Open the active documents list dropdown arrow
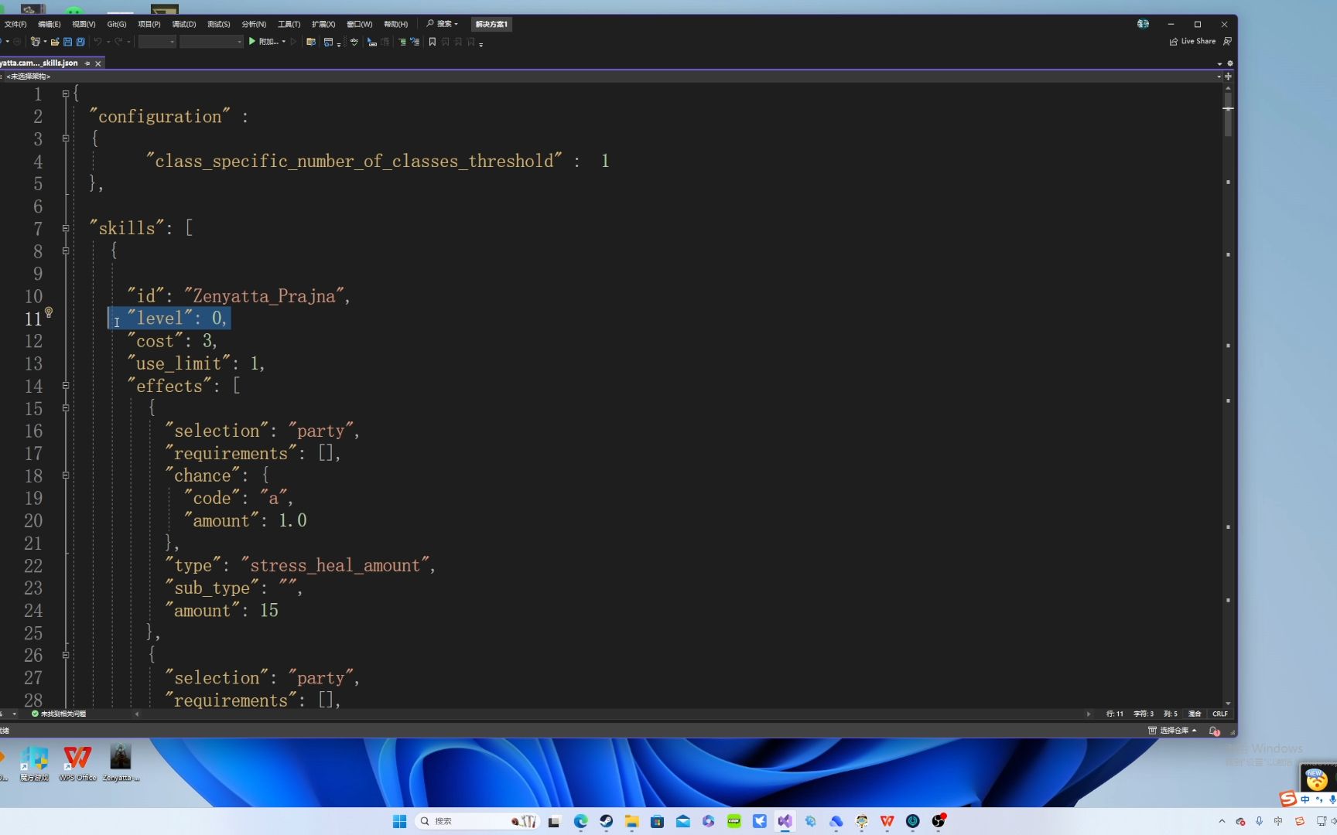Viewport: 1337px width, 835px height. (1220, 63)
